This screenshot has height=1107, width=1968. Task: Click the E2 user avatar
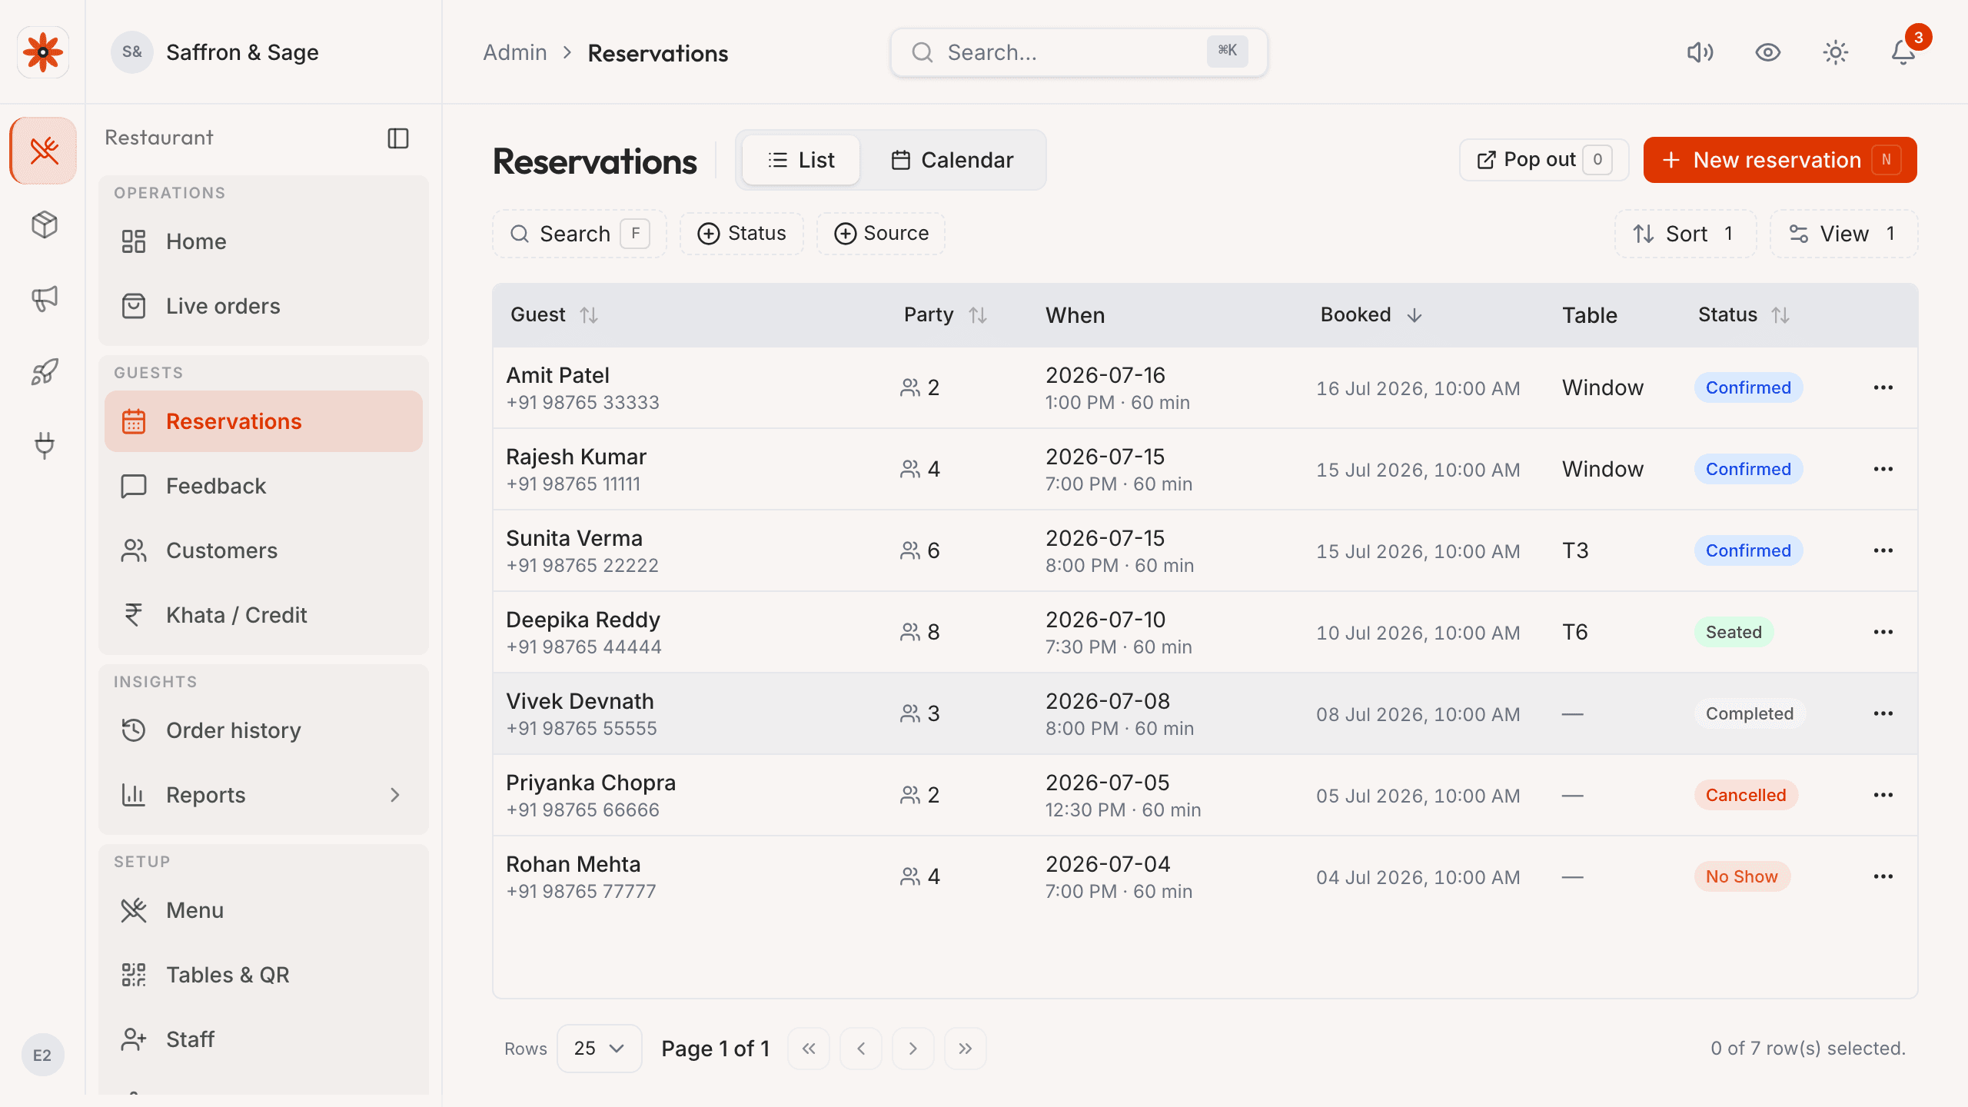[42, 1055]
